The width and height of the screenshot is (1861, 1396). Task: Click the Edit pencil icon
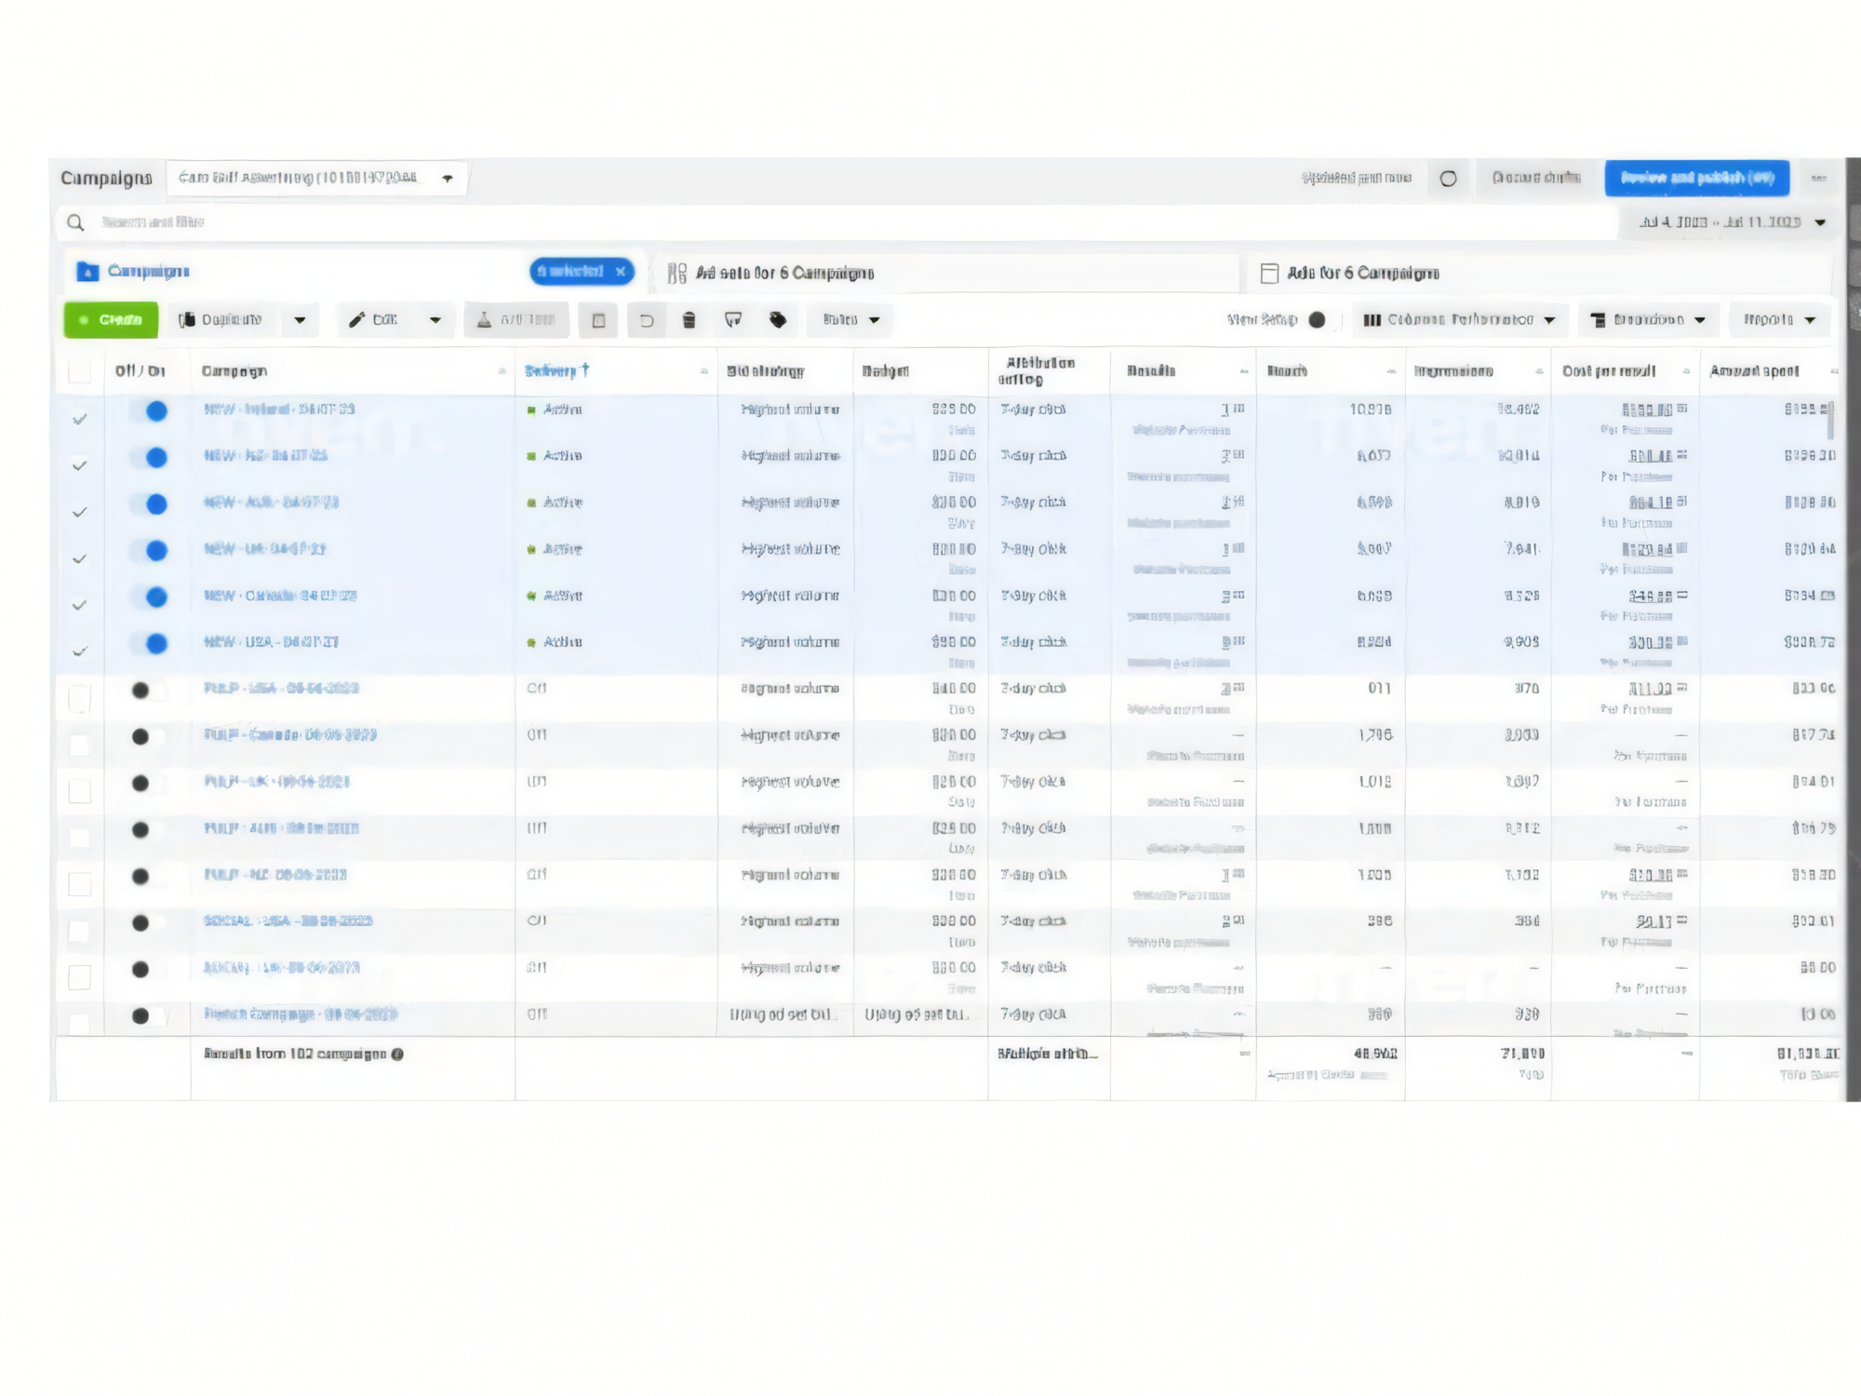pyautogui.click(x=356, y=320)
